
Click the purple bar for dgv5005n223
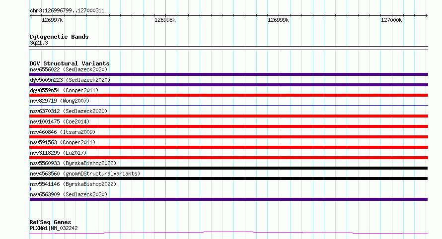(x=228, y=85)
